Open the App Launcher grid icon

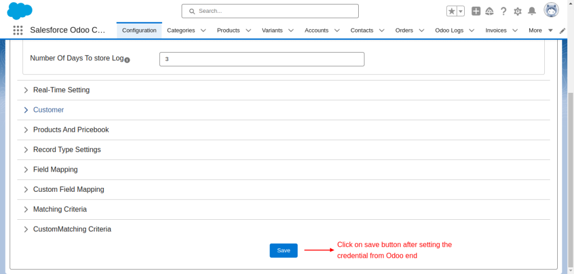17,30
